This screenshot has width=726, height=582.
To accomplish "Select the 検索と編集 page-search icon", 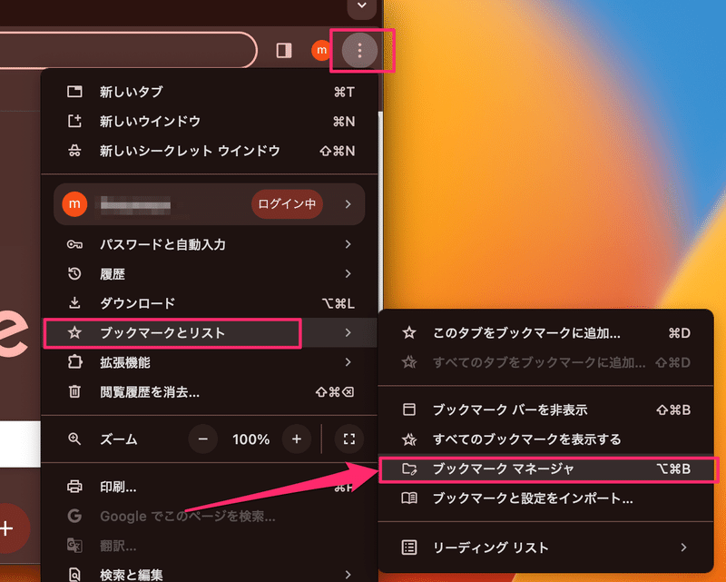I will coord(74,575).
